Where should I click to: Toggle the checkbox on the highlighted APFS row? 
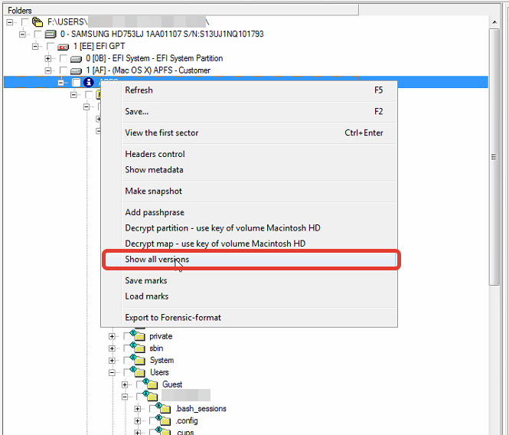(76, 83)
